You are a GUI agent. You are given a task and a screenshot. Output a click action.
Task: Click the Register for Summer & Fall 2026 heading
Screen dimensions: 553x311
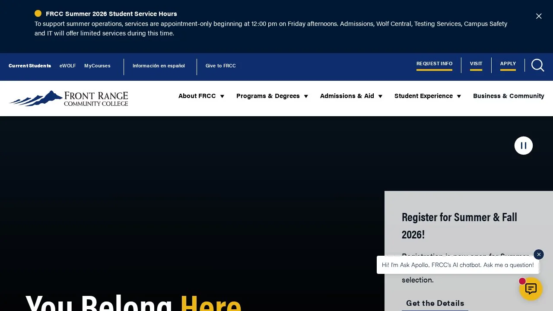(x=460, y=225)
